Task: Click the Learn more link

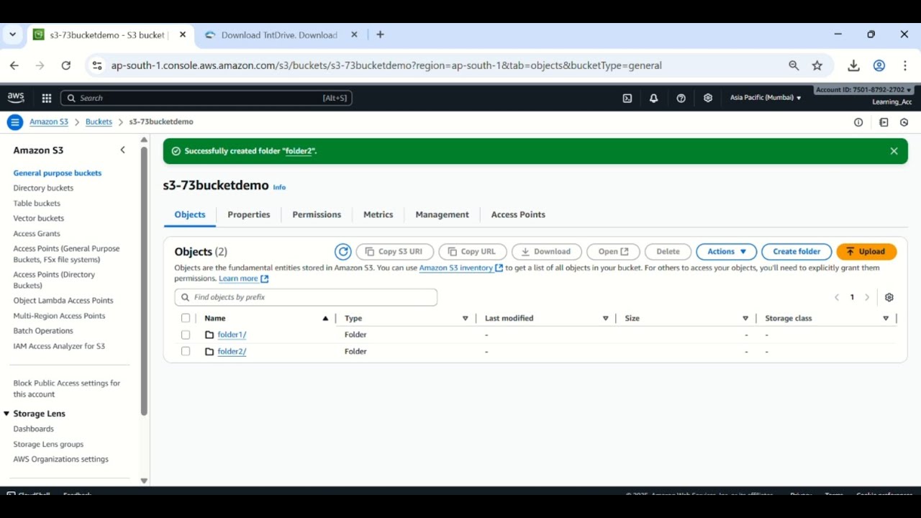Action: click(x=243, y=279)
